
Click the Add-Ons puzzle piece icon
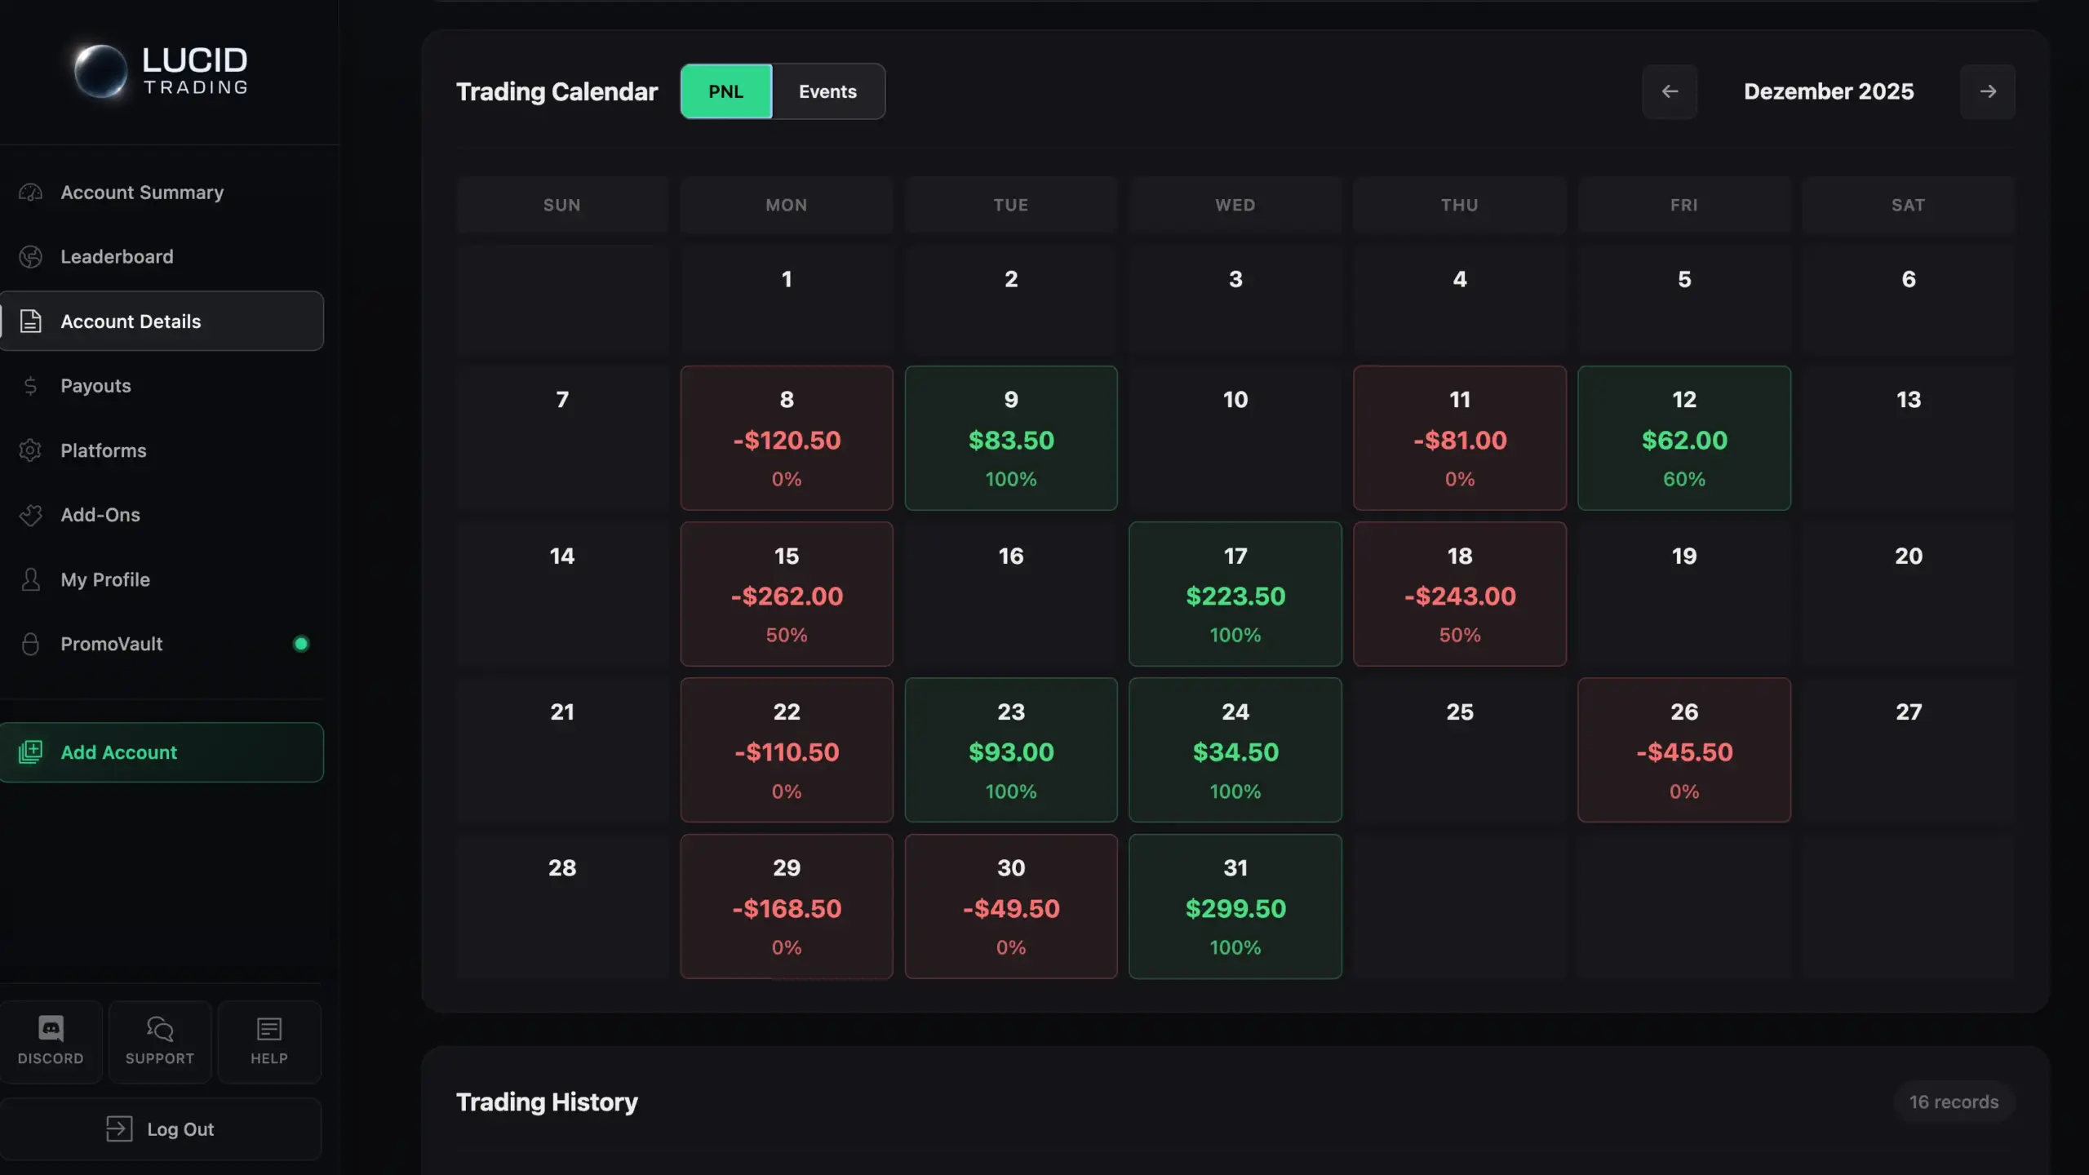click(x=30, y=515)
